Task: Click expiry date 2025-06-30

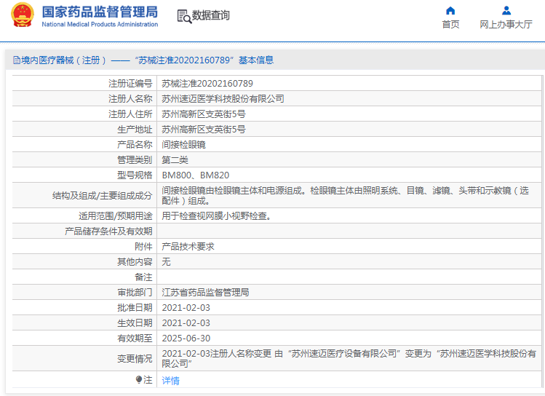Action: coord(186,338)
